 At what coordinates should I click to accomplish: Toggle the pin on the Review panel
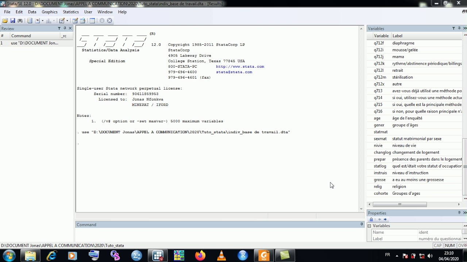(x=65, y=28)
